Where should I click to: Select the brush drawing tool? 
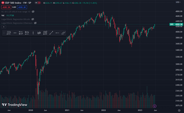tap(63, 33)
